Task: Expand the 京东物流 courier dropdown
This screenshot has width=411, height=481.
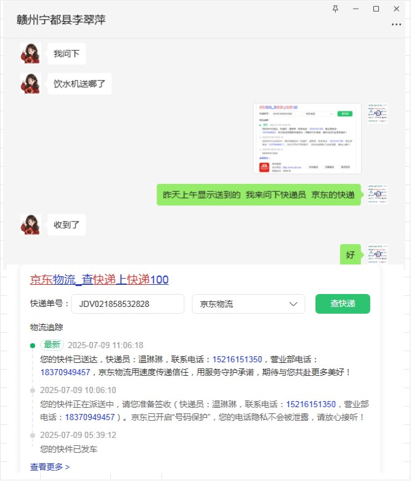Action: tap(248, 304)
